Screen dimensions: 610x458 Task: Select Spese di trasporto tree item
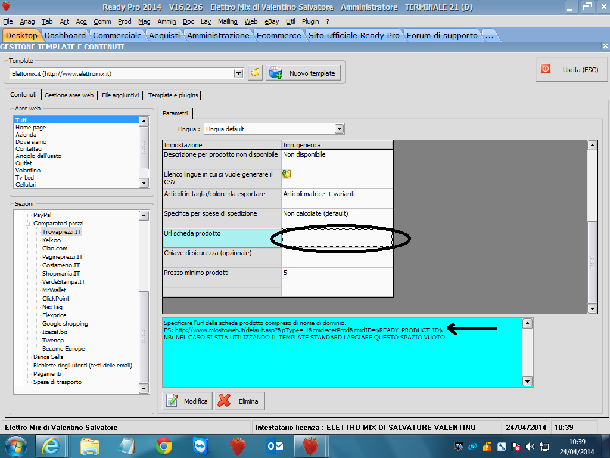point(57,382)
